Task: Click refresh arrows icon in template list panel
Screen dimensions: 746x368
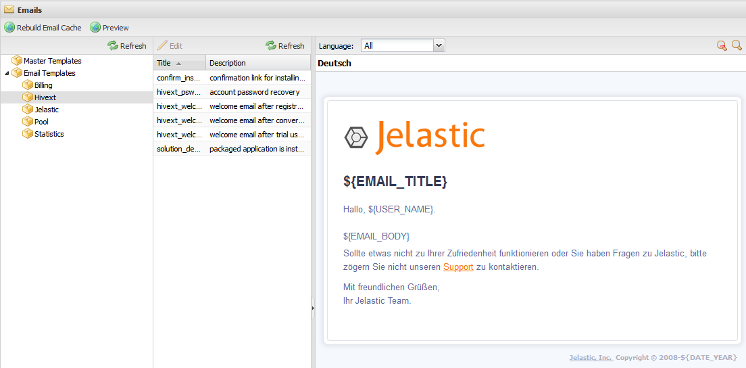Action: coord(271,46)
